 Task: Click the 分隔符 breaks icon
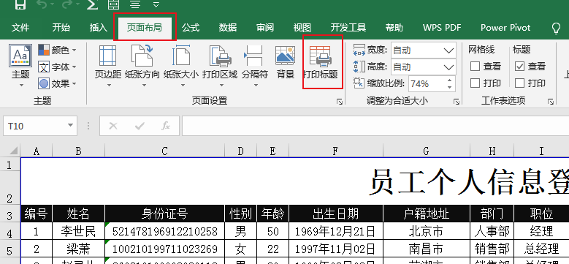(253, 56)
